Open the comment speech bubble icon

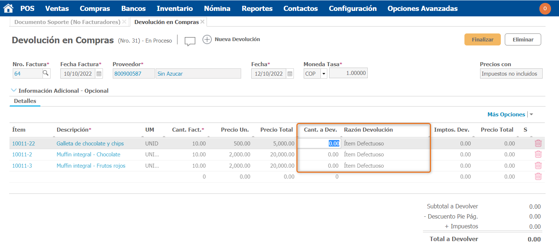pyautogui.click(x=190, y=41)
